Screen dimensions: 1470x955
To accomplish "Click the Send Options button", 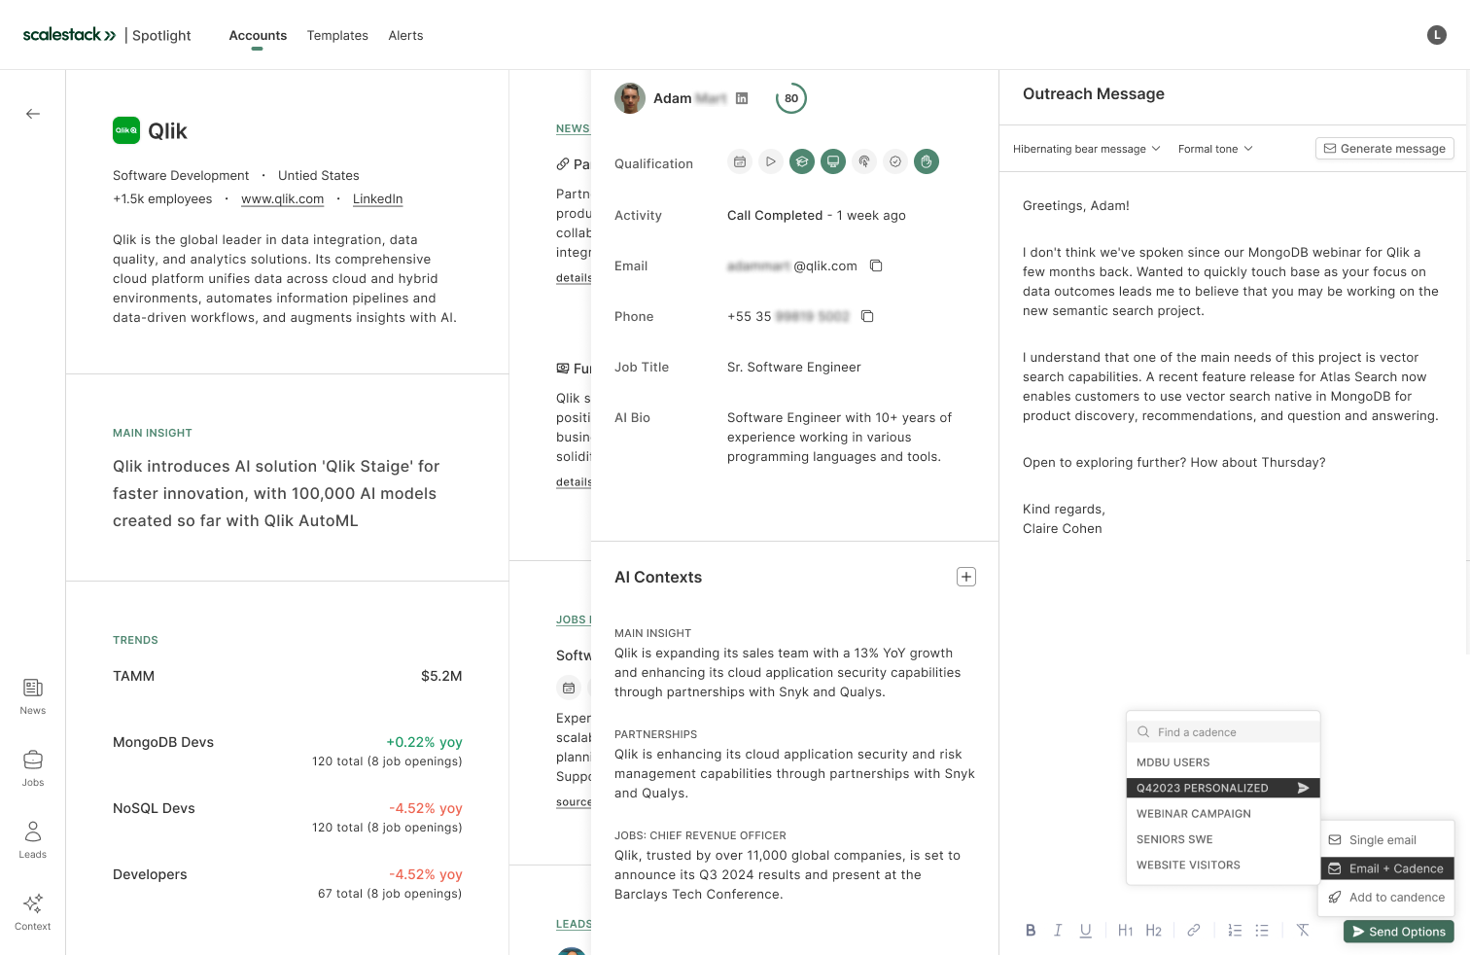I will (x=1399, y=932).
